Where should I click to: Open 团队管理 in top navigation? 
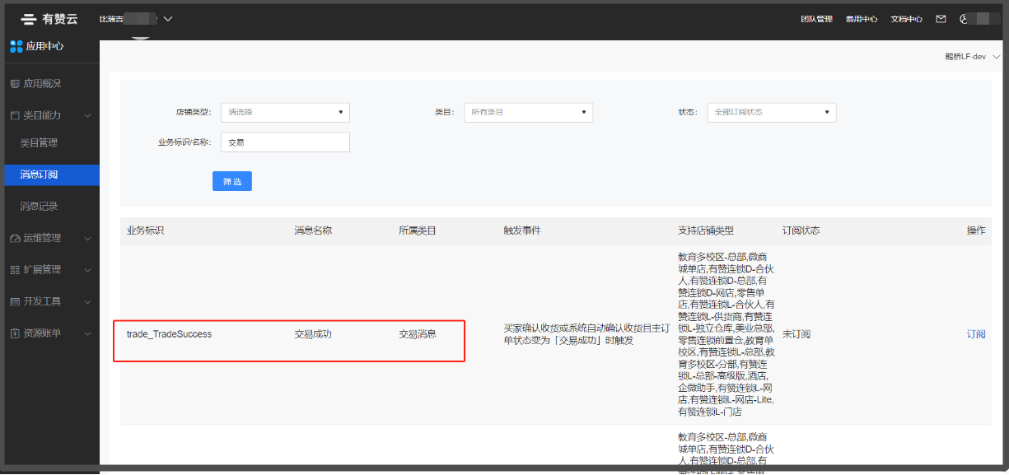(816, 18)
